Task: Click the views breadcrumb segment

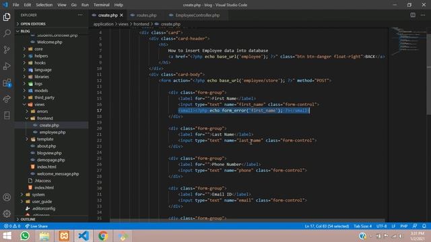Action: tap(123, 24)
